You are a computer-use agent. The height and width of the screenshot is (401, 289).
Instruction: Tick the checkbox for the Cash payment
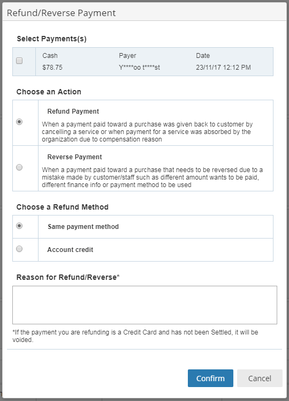(x=19, y=61)
